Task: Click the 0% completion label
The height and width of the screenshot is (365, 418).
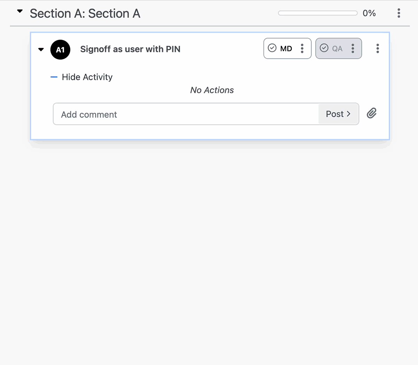Action: [369, 13]
